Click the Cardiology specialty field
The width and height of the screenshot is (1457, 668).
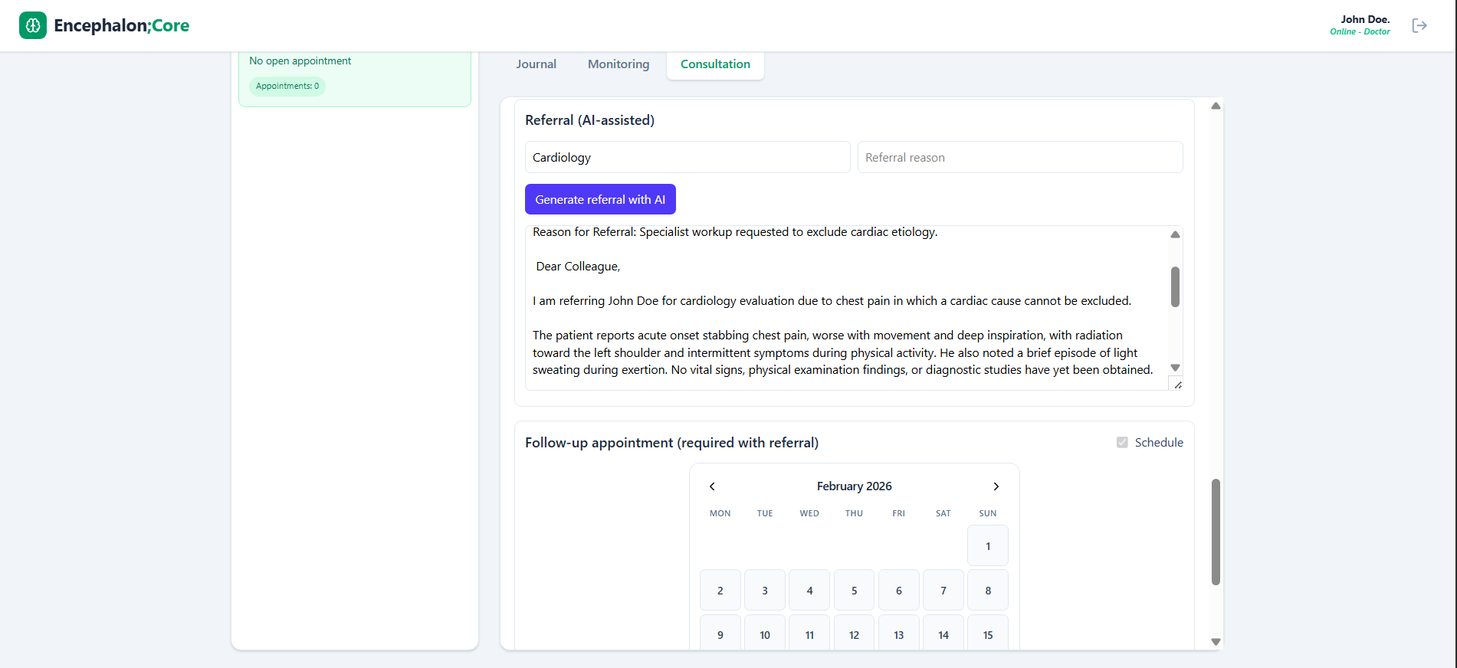click(x=687, y=157)
